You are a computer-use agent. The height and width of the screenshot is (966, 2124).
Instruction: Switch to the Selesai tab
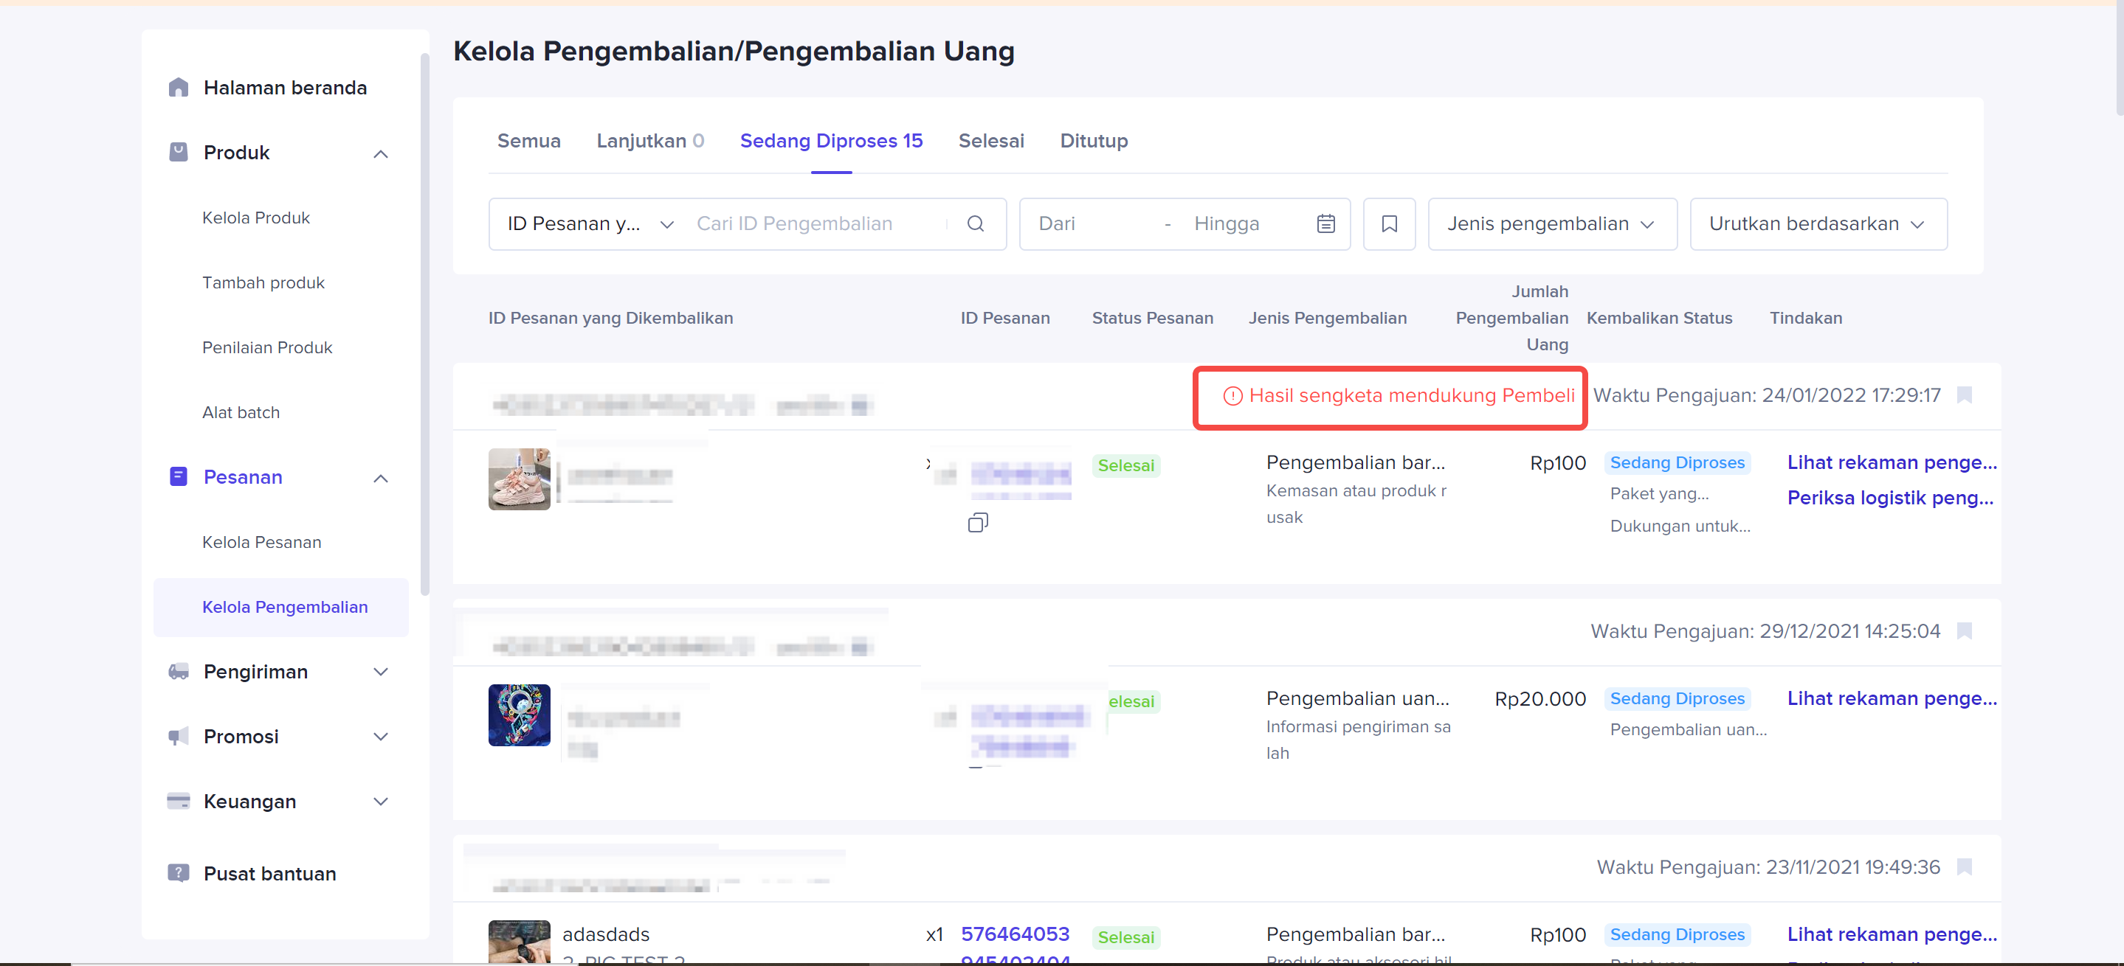990,141
